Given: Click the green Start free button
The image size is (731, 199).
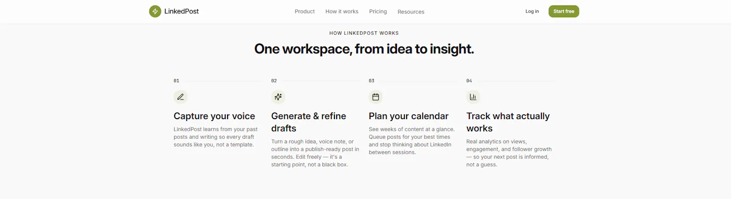Looking at the screenshot, I should [564, 11].
